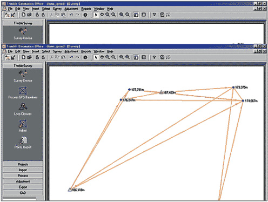This screenshot has width=268, height=202.
Task: Open Adjustment menu in front window
Action: pyautogui.click(x=71, y=51)
